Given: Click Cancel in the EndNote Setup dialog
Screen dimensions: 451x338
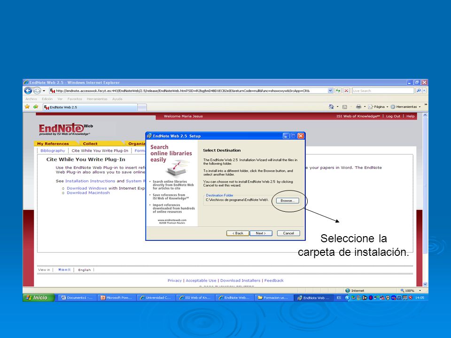Looking at the screenshot, I should pyautogui.click(x=288, y=233).
